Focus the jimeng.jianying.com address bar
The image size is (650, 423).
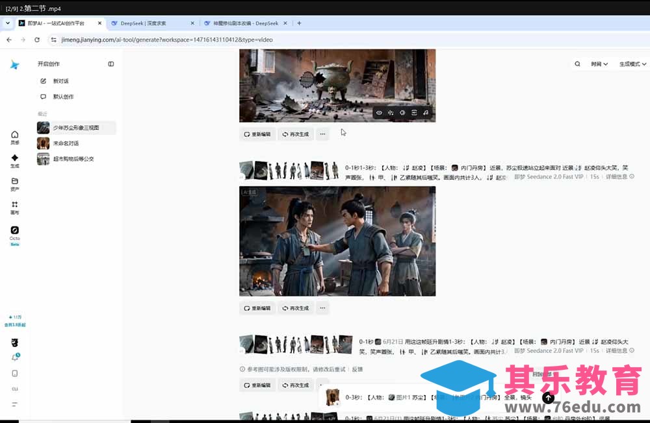(167, 40)
